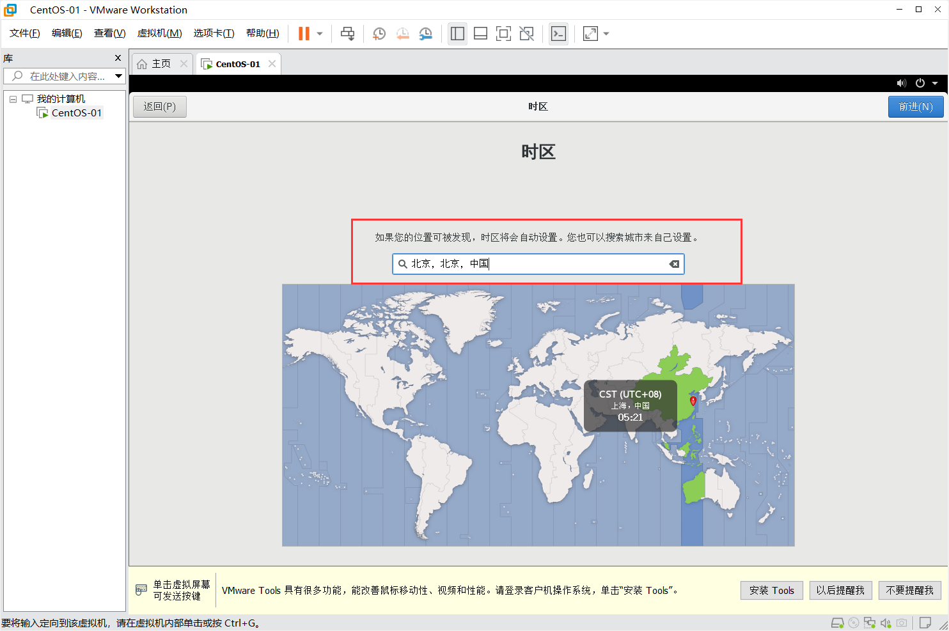949x631 pixels.
Task: Open the power options dropdown arrow
Action: [x=935, y=83]
